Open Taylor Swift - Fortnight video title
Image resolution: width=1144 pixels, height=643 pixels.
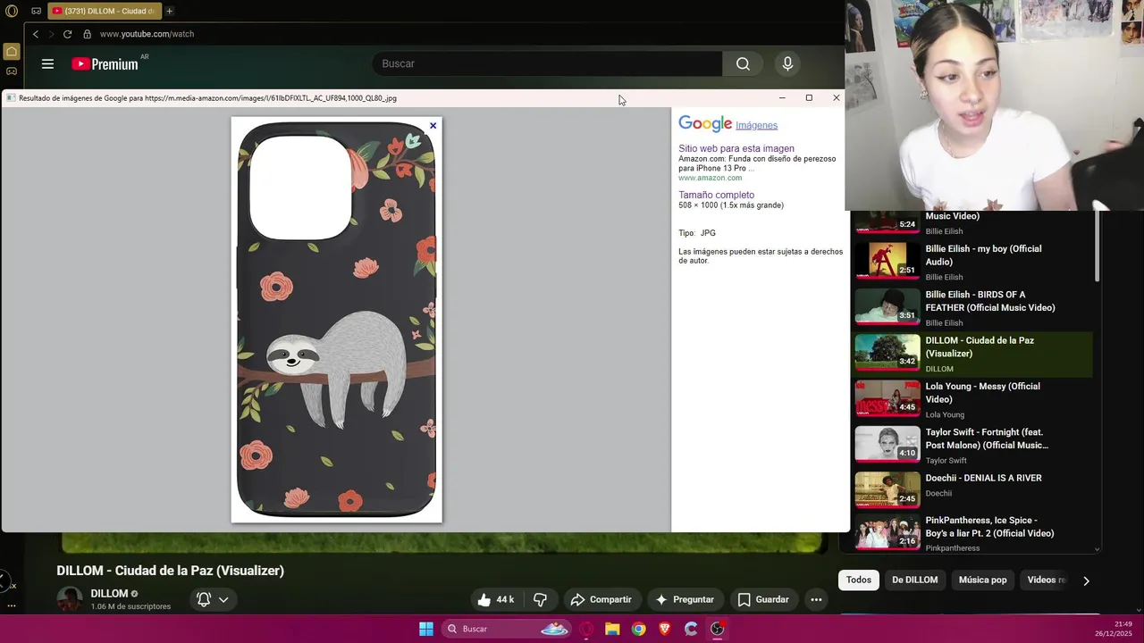987,438
